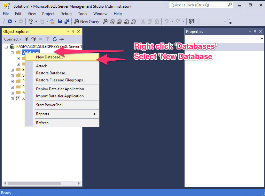Expand the tree node labeled starting with X
Screen dimensions: 265x196
pos(12,99)
